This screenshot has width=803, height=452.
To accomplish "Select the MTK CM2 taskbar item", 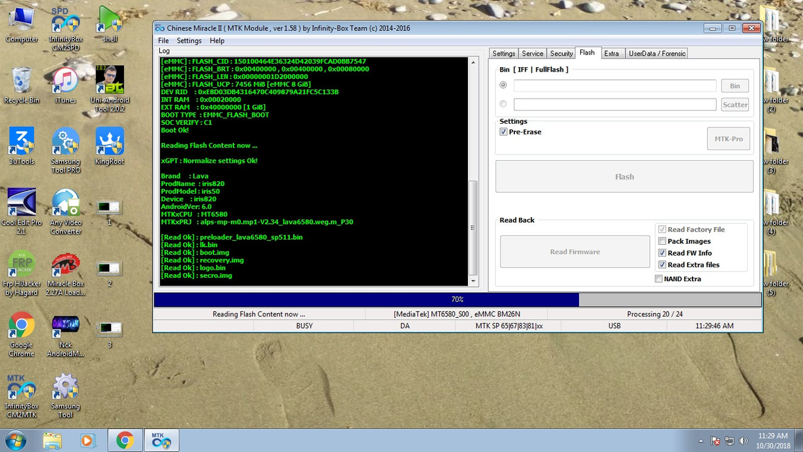I will pyautogui.click(x=161, y=441).
